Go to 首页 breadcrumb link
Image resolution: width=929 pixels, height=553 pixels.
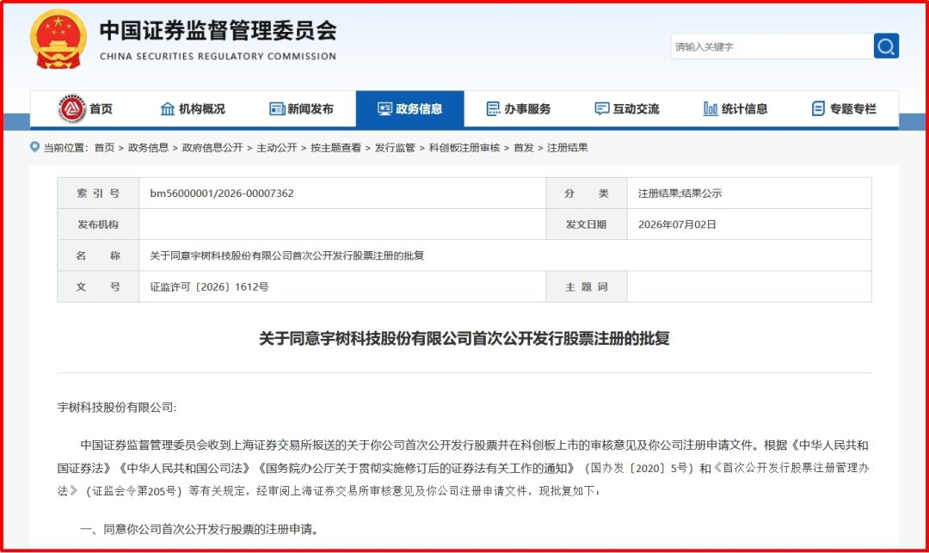tap(104, 147)
